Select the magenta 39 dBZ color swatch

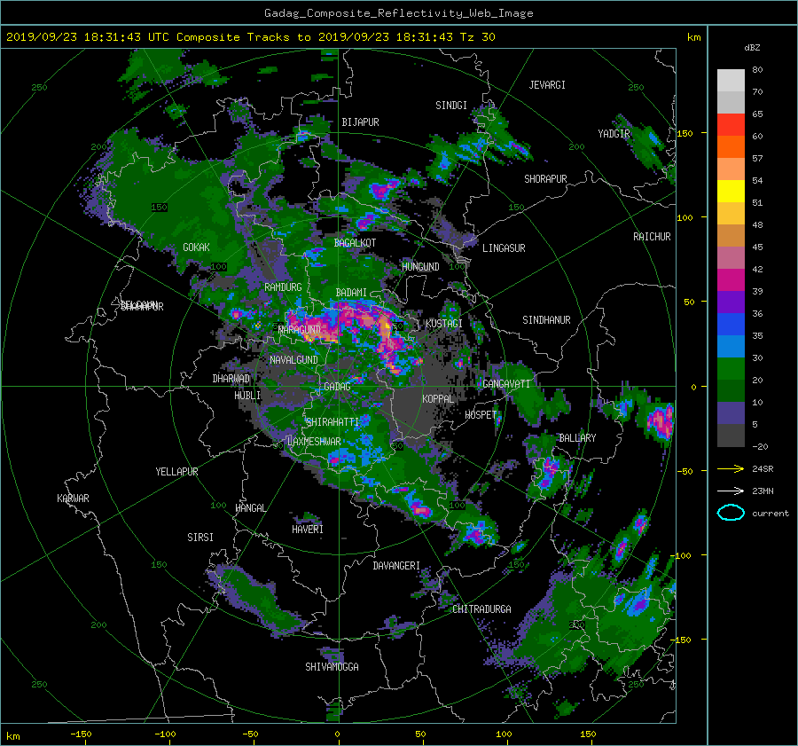click(x=731, y=279)
